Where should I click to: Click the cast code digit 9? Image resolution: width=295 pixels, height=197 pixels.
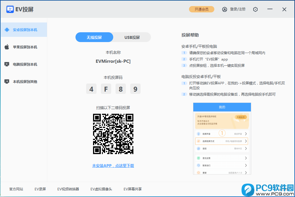coord(135,89)
